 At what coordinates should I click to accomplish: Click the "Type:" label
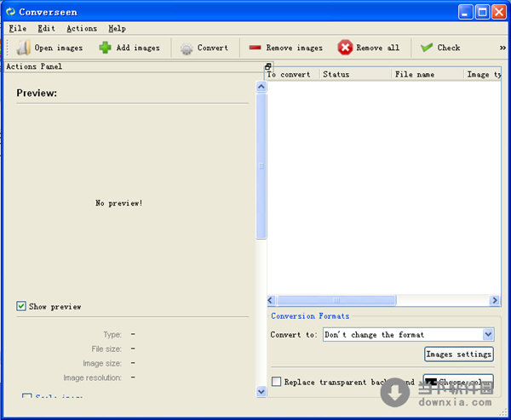112,334
